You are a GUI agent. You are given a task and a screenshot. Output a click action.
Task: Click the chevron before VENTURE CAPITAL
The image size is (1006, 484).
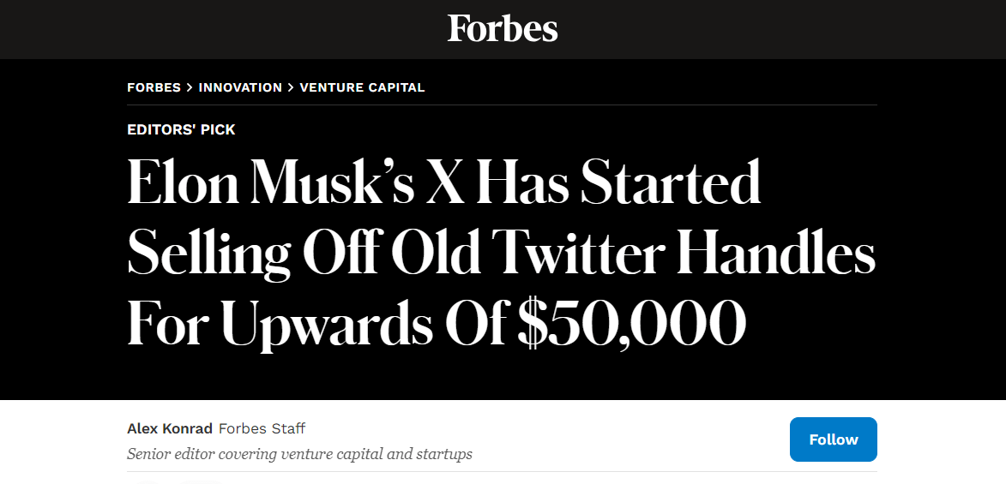(x=291, y=87)
